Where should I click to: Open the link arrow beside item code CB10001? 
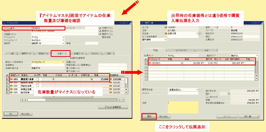click(x=150, y=63)
